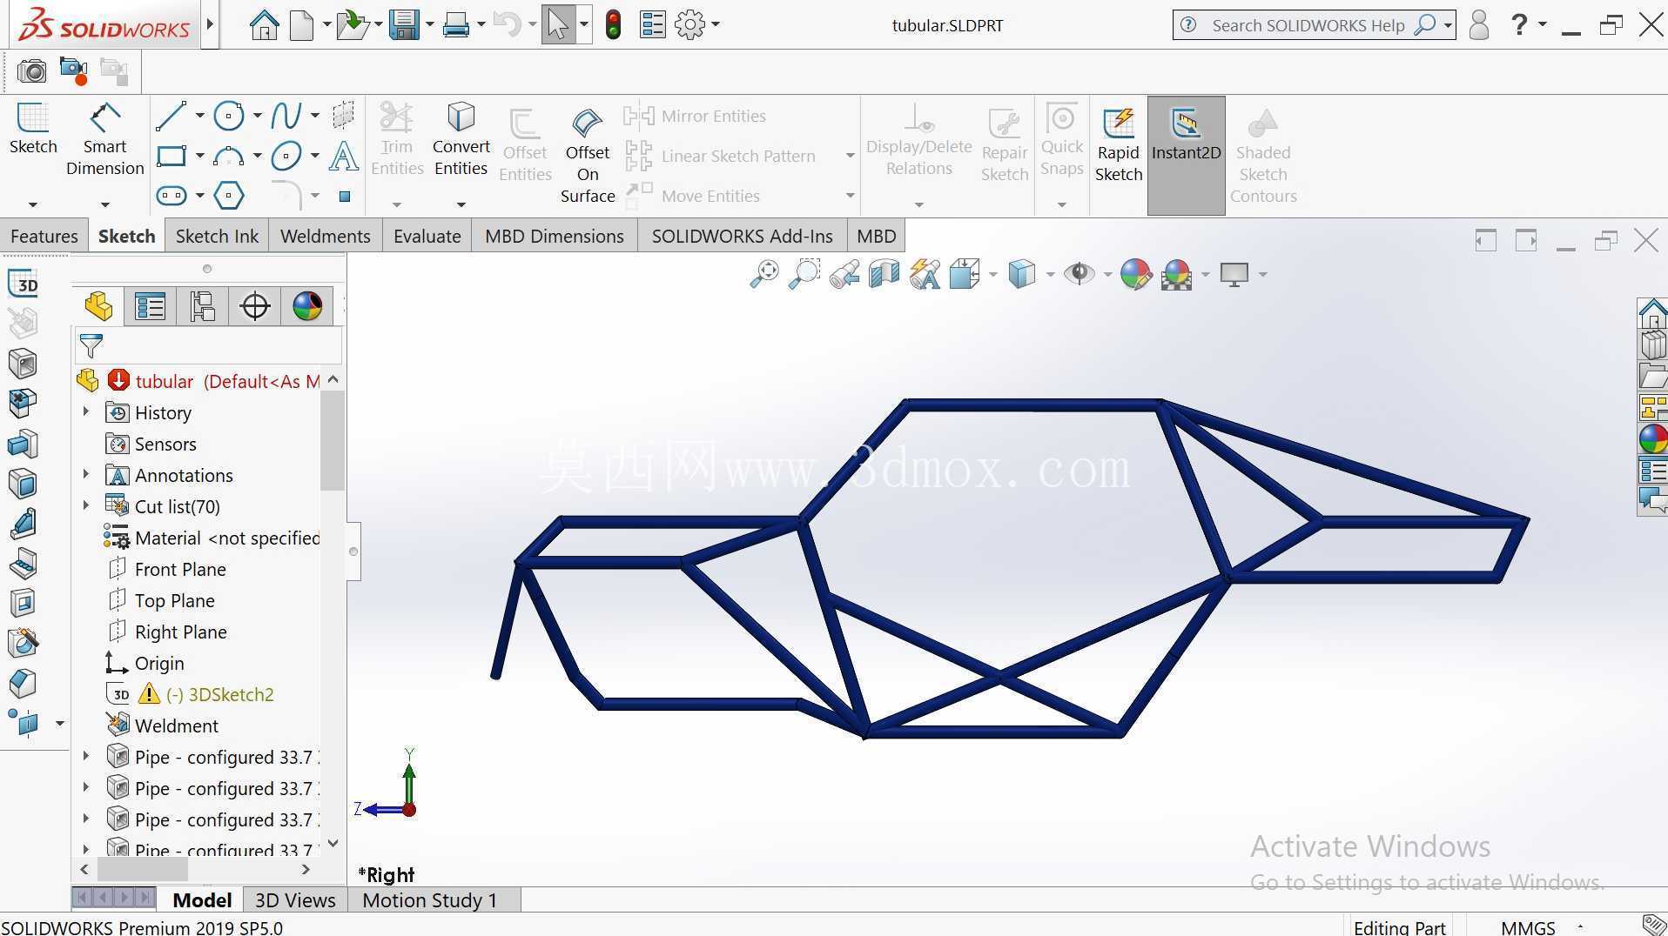
Task: Select the Front Plane in the tree
Action: pos(180,569)
